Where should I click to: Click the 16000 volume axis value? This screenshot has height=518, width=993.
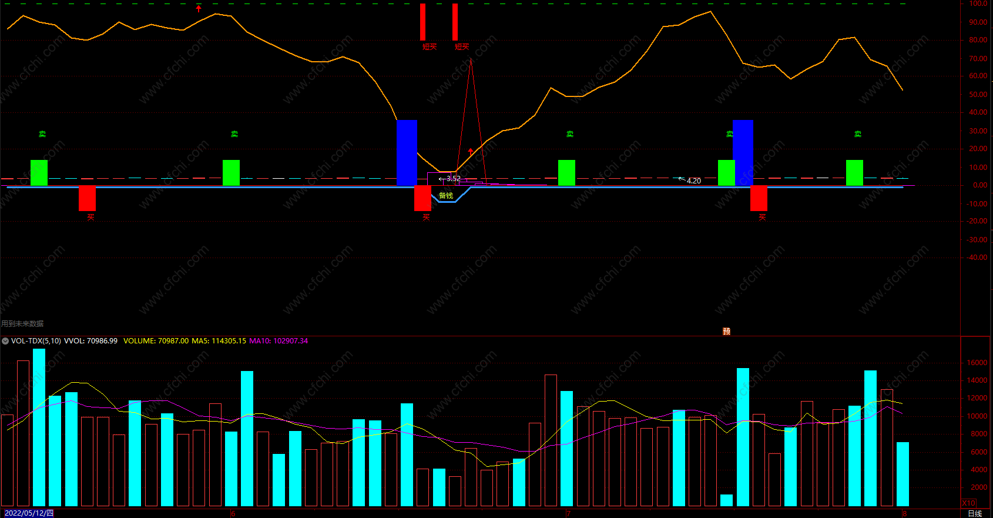[x=977, y=363]
